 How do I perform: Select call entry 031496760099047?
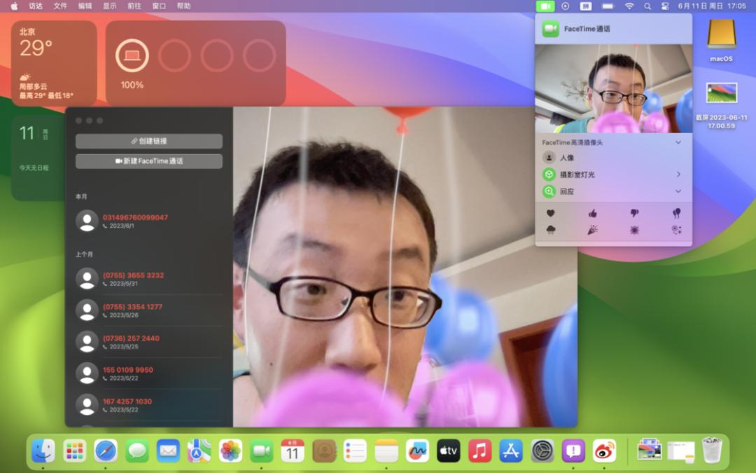click(149, 221)
